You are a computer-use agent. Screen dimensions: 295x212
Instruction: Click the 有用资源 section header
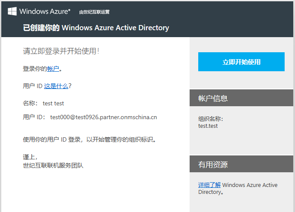[x=213, y=165]
